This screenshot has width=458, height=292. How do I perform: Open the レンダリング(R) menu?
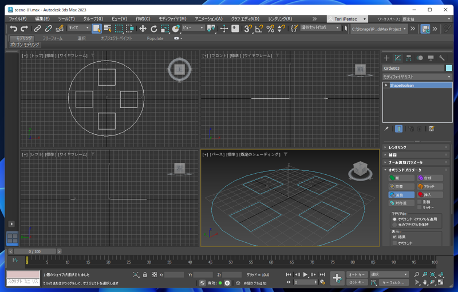tap(280, 19)
